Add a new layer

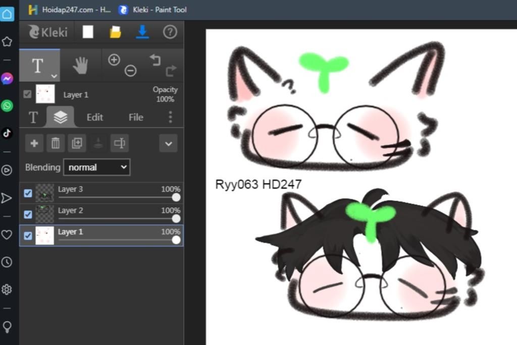pos(34,143)
